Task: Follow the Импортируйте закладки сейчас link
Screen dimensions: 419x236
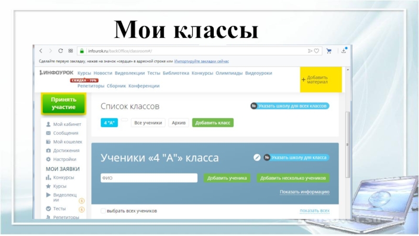Action: tap(202, 61)
